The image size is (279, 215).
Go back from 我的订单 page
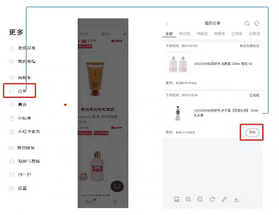point(167,23)
